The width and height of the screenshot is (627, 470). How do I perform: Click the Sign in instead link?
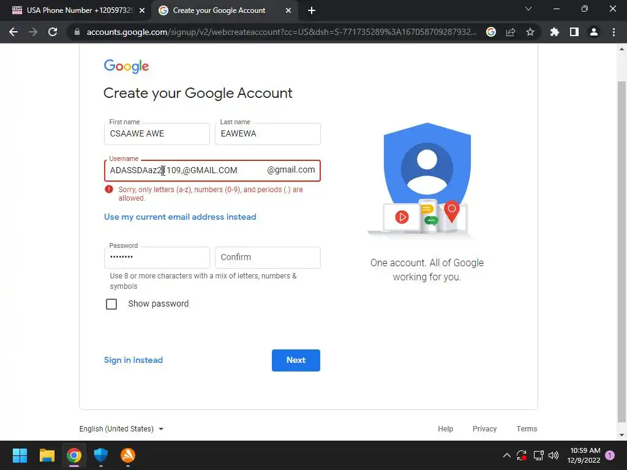point(133,360)
